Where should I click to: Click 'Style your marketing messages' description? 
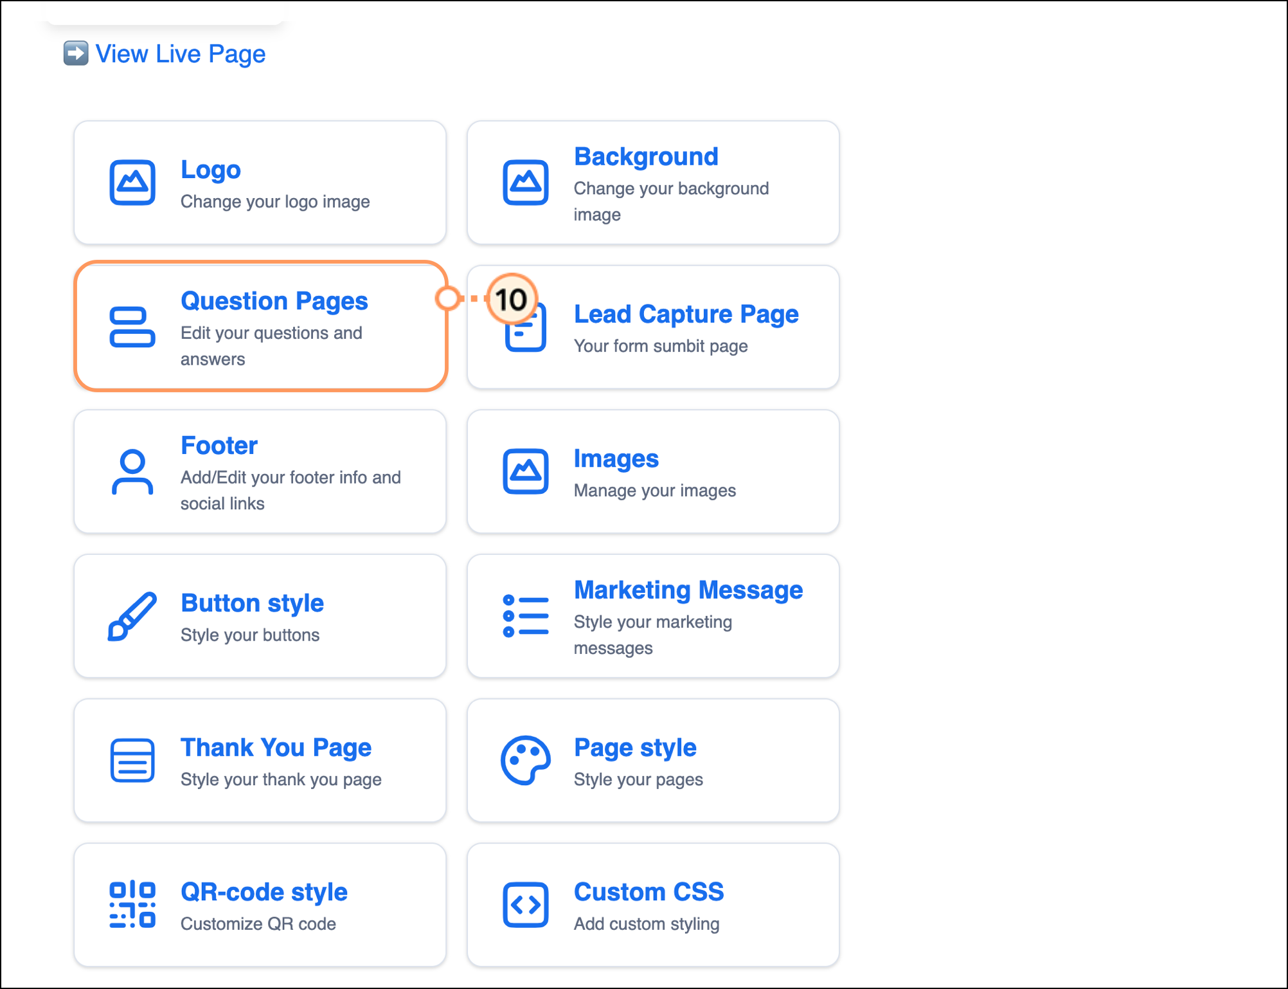tap(653, 635)
